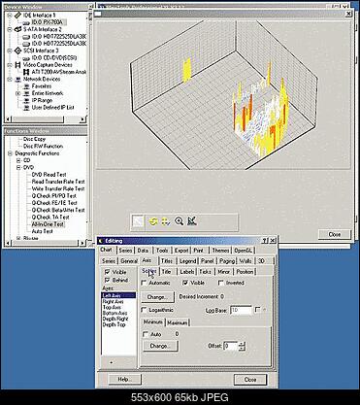Select Bottom Axis in the Axes list

[115, 314]
